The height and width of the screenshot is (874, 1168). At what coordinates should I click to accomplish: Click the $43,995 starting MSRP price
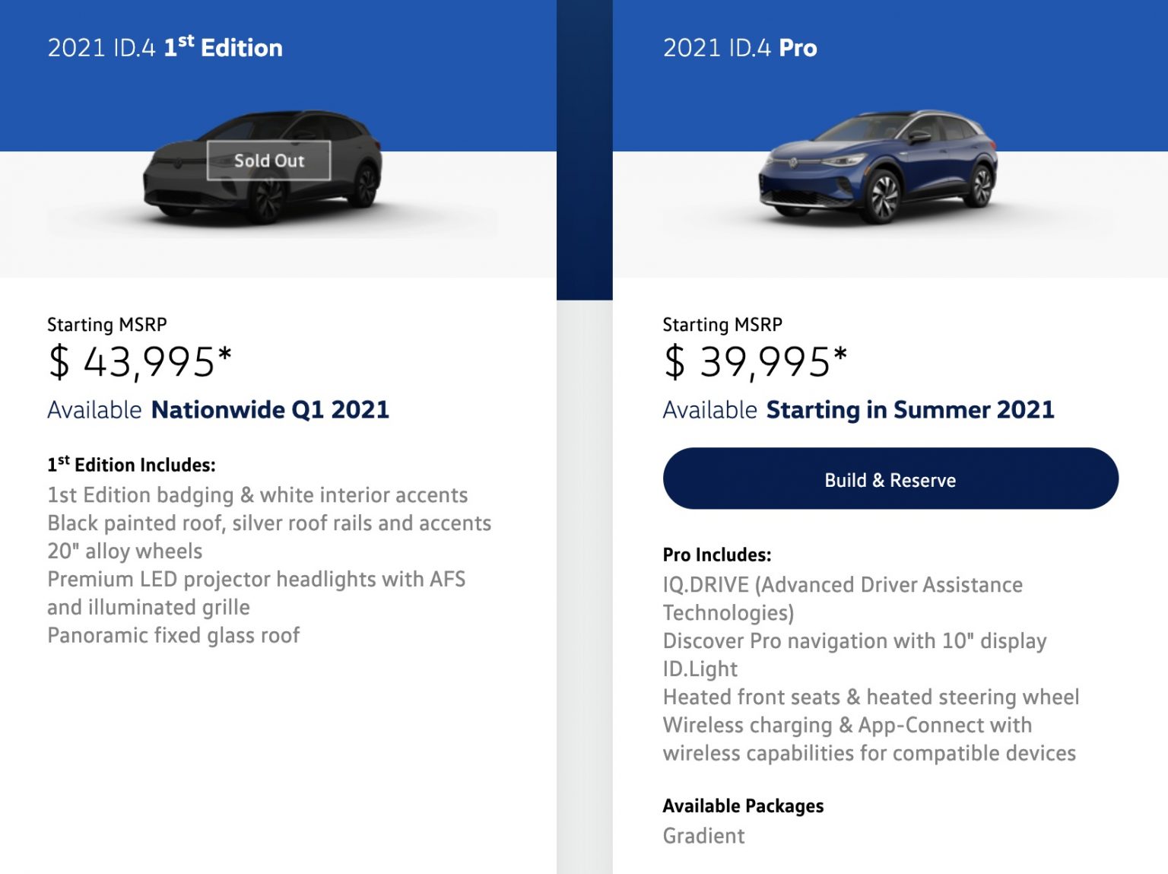tap(140, 361)
